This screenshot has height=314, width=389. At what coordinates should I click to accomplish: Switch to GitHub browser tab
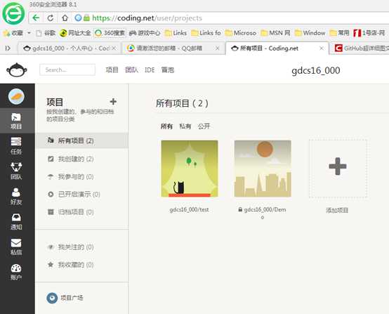tap(360, 48)
